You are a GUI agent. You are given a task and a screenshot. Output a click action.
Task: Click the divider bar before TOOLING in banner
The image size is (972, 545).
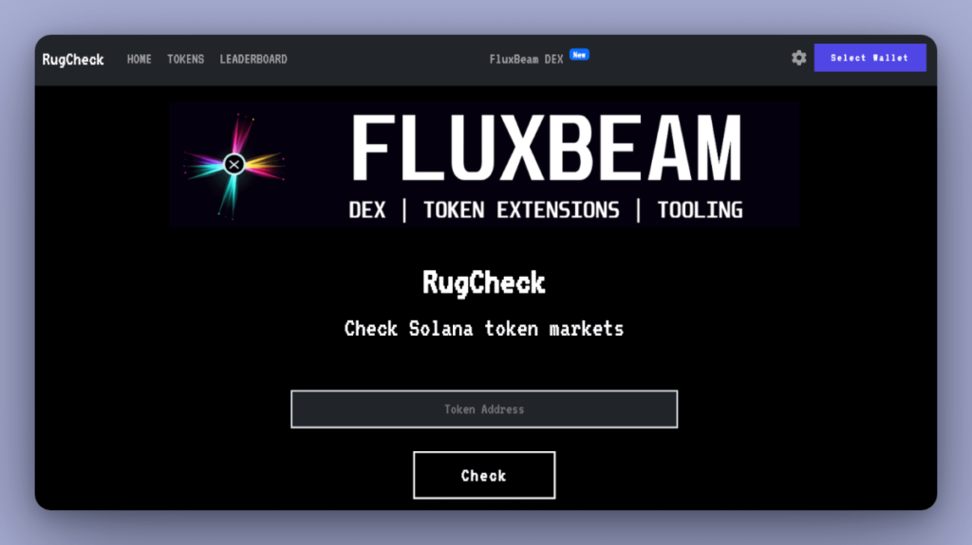click(638, 210)
